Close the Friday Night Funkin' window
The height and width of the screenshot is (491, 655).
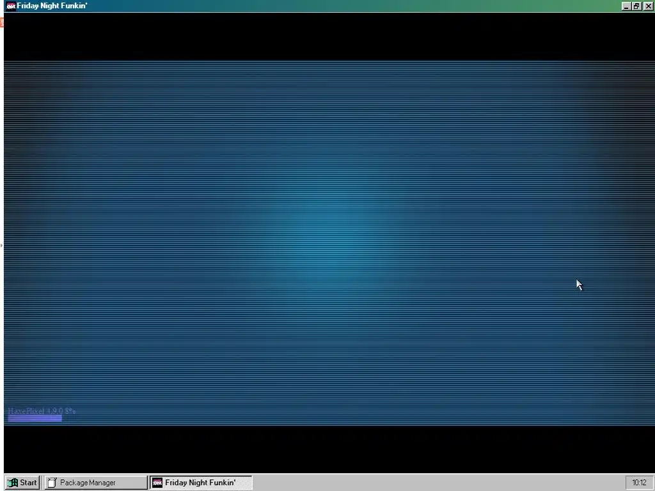pyautogui.click(x=649, y=6)
